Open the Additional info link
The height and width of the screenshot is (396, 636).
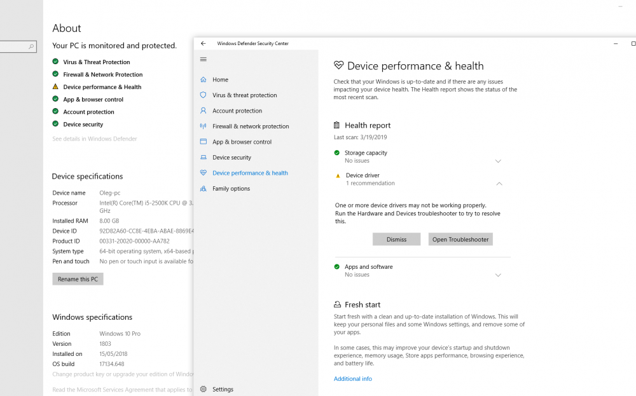[x=352, y=379]
